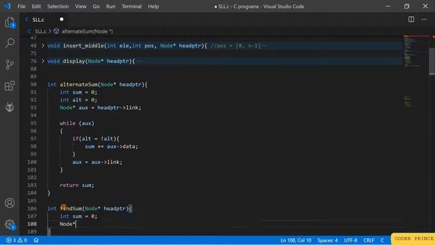Place cursor after 'Node*' on line 108
This screenshot has height=245, width=435.
pyautogui.click(x=75, y=224)
